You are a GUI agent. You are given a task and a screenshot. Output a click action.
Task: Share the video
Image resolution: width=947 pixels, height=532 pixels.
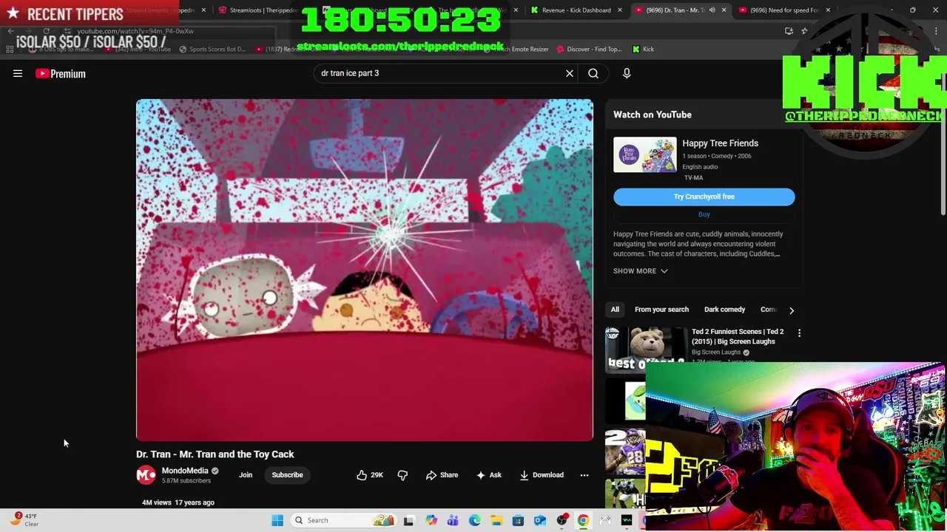tap(442, 475)
